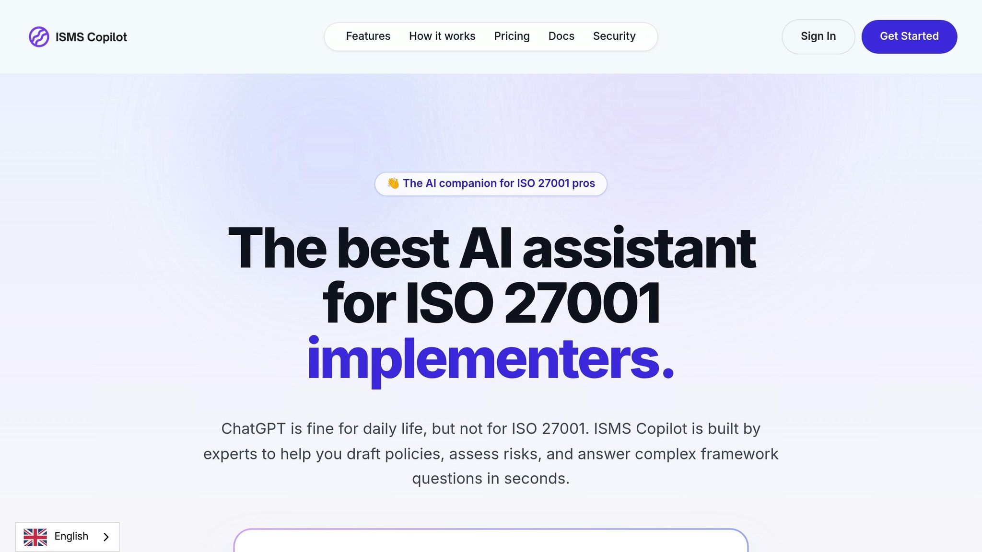Viewport: 982px width, 552px height.
Task: Open the Security nav link
Action: (614, 36)
